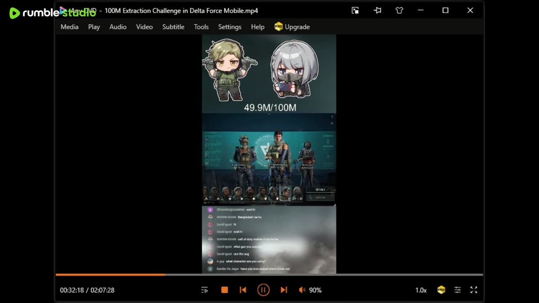Image resolution: width=539 pixels, height=303 pixels.
Task: Open the Help menu
Action: pyautogui.click(x=258, y=27)
